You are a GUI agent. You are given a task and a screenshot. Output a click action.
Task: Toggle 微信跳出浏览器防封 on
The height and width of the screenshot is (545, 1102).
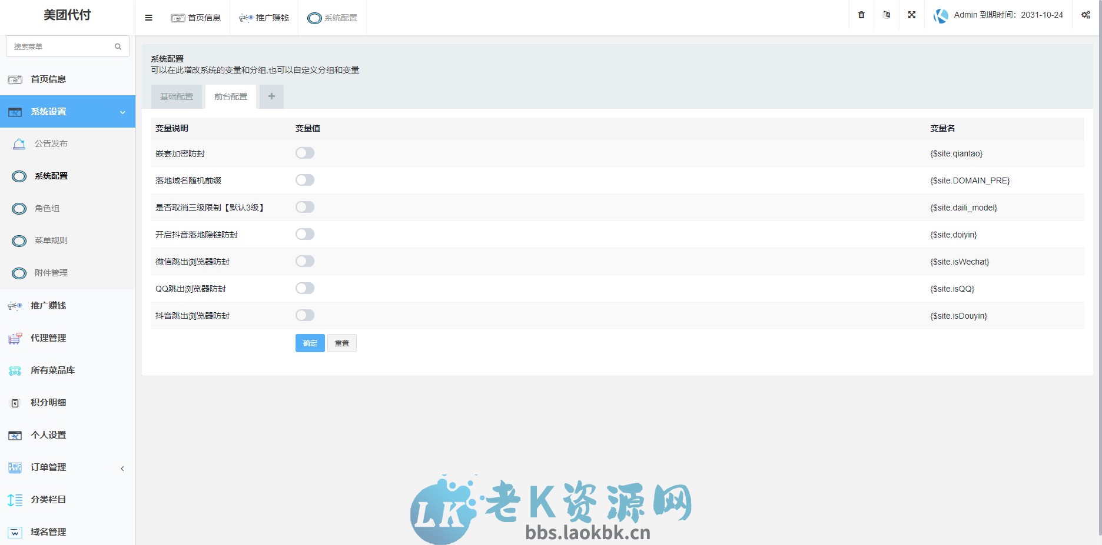coord(305,261)
